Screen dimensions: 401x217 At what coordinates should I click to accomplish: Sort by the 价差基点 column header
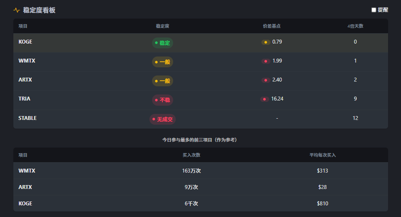pos(272,26)
